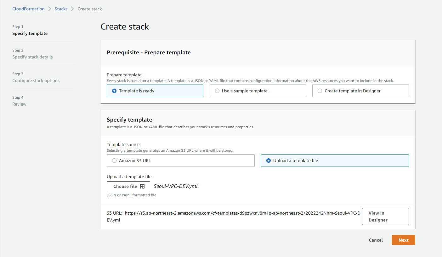Click the Seoul-VPC-DEV.yml file name

click(176, 186)
